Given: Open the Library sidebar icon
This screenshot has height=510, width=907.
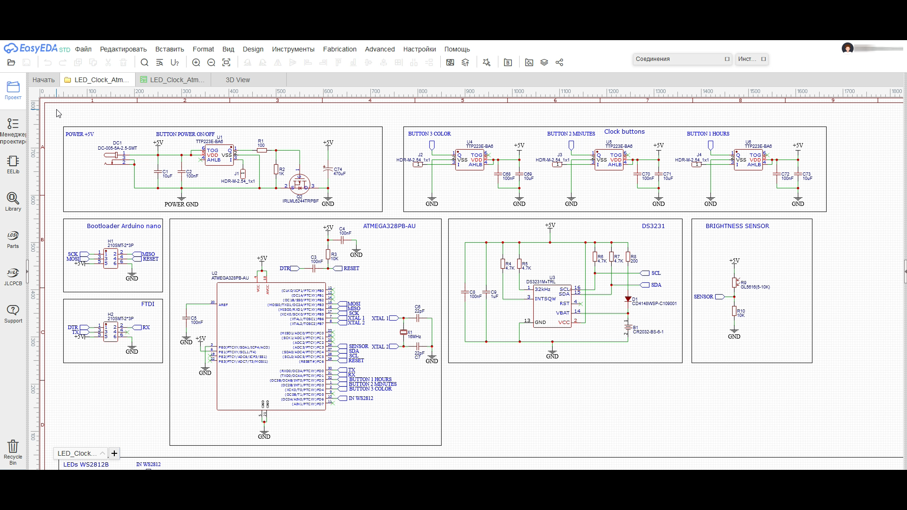Looking at the screenshot, I should (x=13, y=201).
